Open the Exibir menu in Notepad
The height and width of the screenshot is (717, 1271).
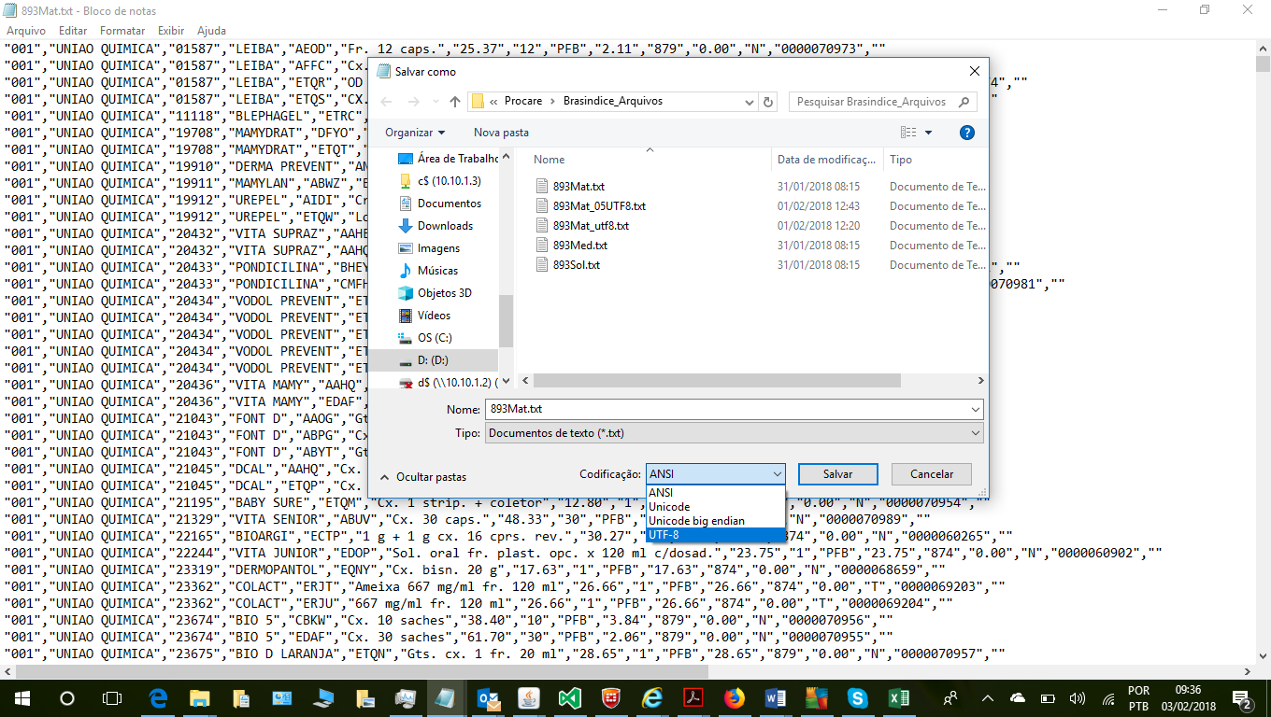click(171, 31)
